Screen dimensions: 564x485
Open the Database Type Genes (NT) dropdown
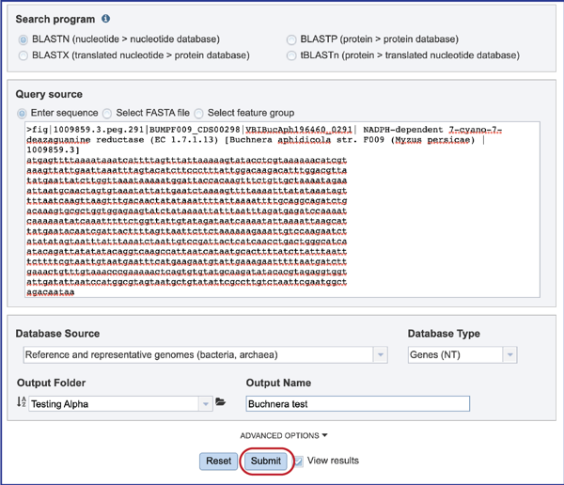[x=462, y=354]
